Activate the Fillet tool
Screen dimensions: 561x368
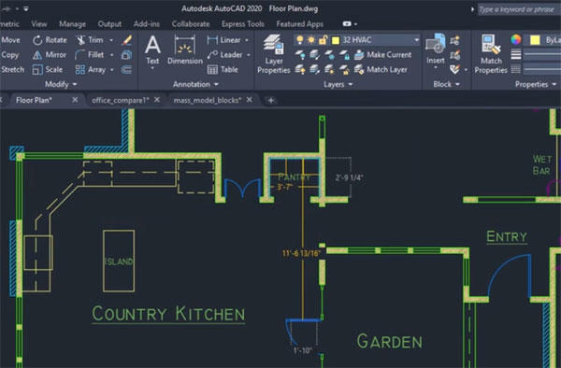(90, 55)
